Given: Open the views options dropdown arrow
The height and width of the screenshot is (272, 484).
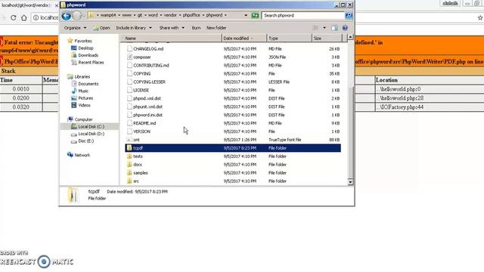Looking at the screenshot, I should (x=324, y=28).
